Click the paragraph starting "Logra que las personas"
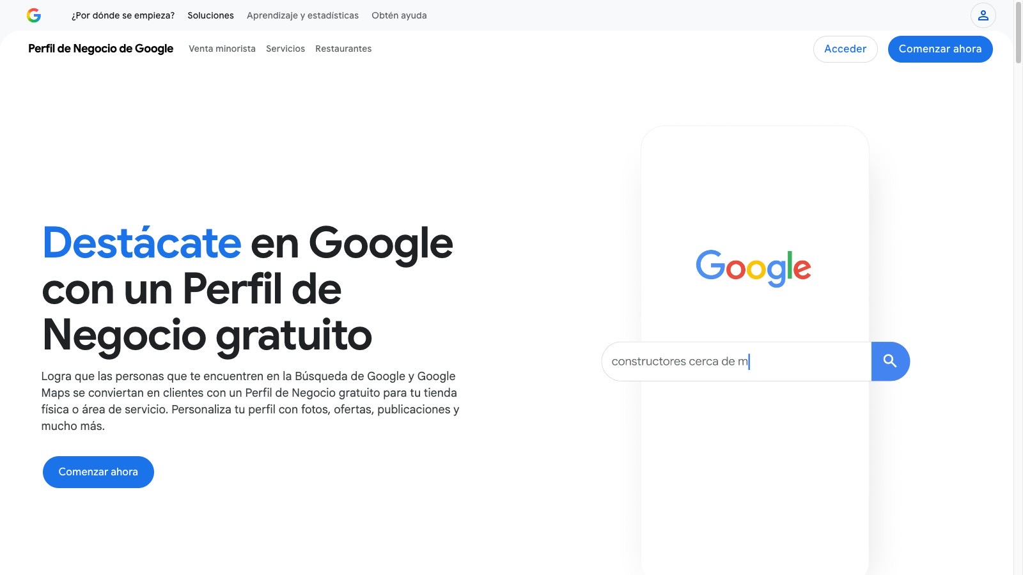Image resolution: width=1023 pixels, height=575 pixels. [250, 401]
